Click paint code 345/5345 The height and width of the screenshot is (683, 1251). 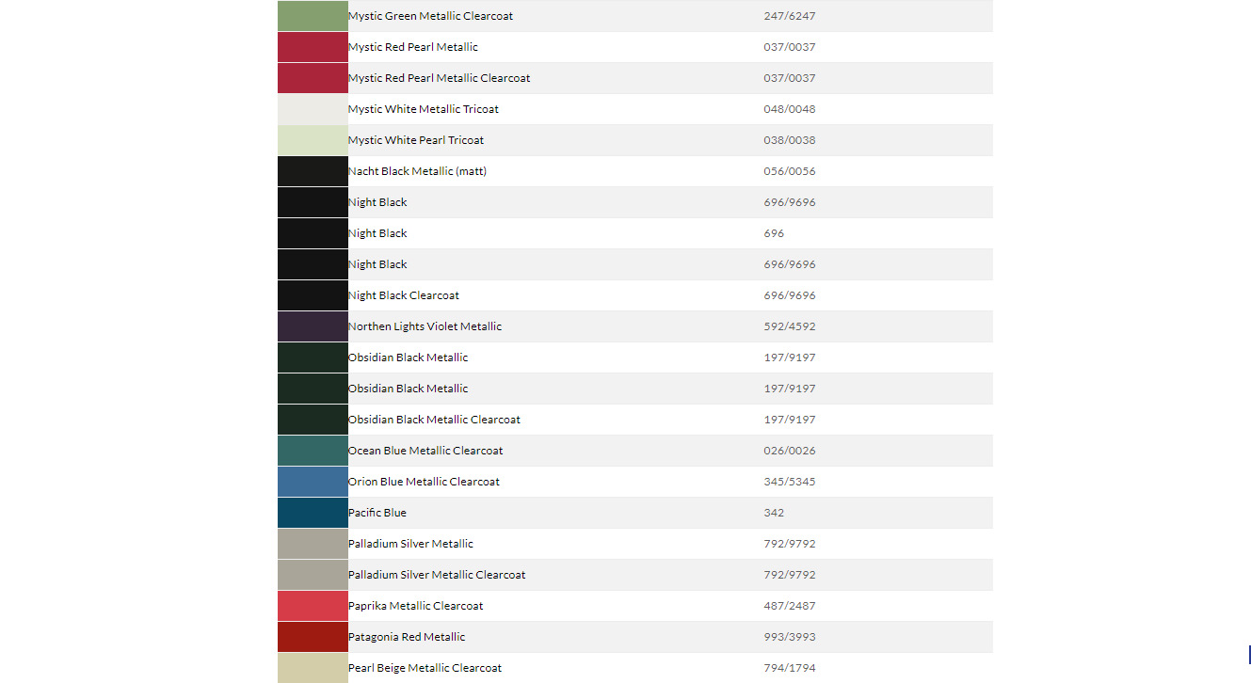pyautogui.click(x=790, y=482)
